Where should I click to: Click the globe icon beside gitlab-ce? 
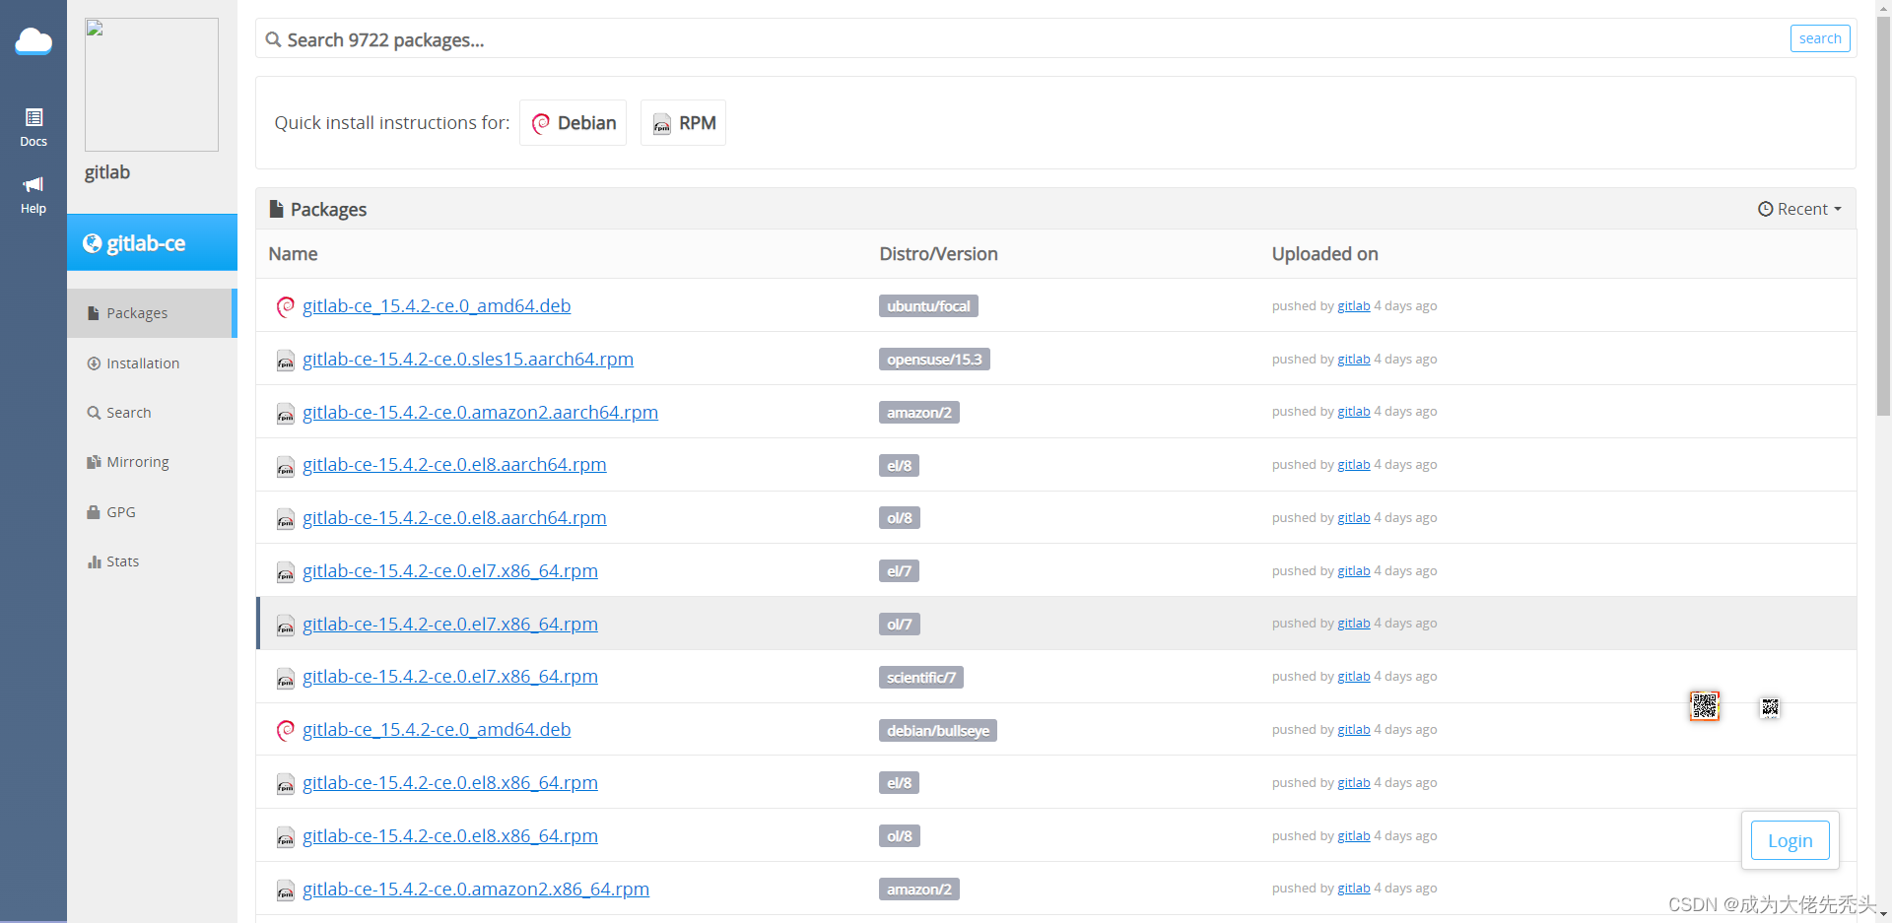(92, 243)
